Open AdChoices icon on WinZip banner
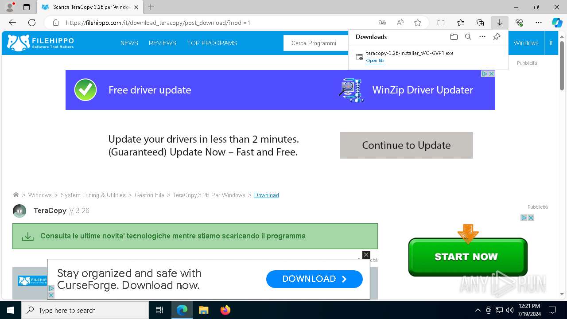The height and width of the screenshot is (319, 567). point(485,74)
